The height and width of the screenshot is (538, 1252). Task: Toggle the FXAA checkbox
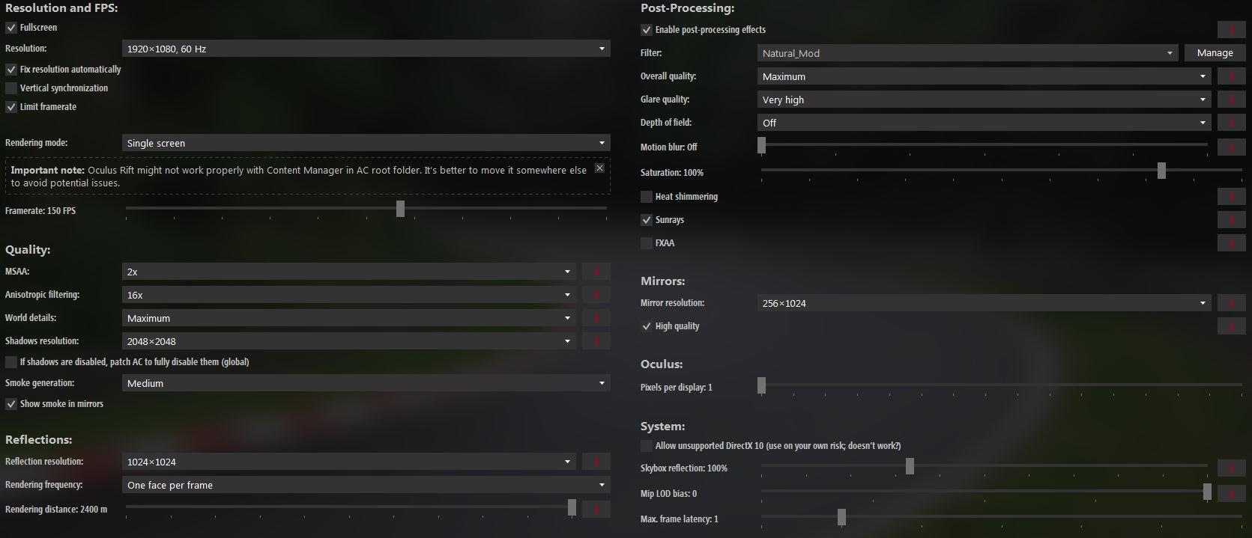[x=647, y=243]
